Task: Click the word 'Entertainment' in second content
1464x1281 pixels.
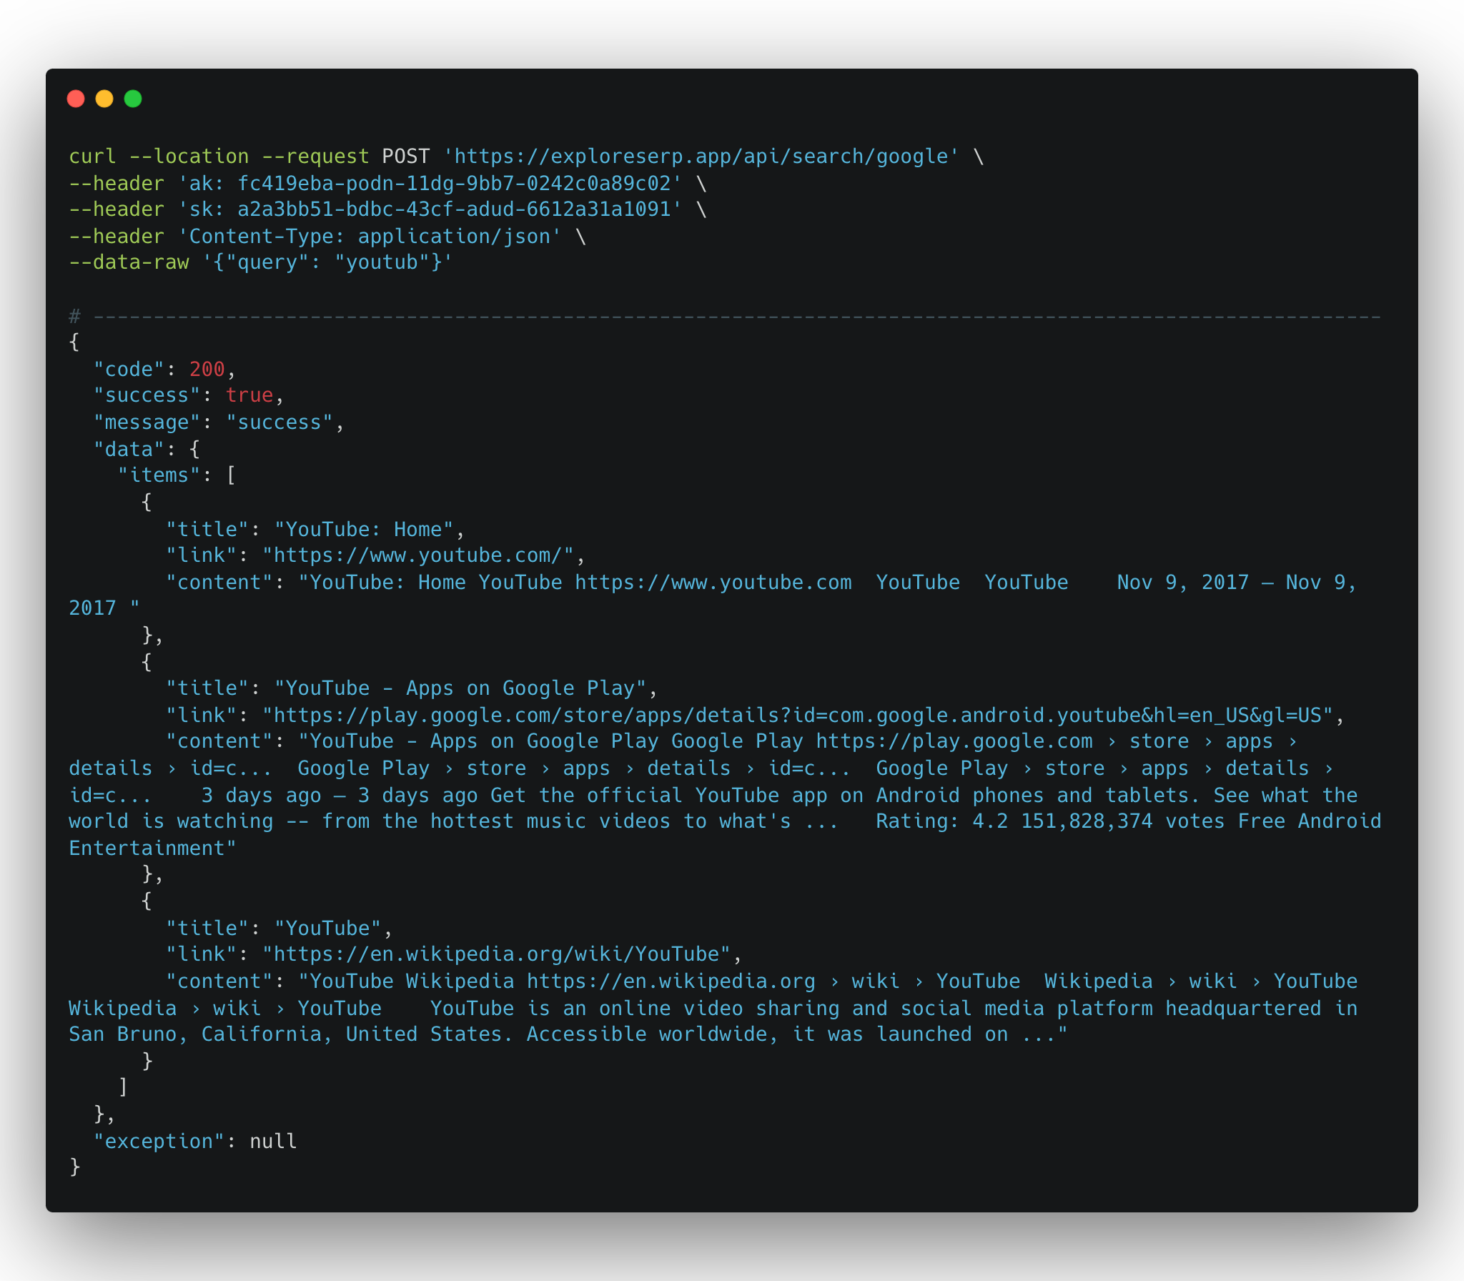Action: pos(147,849)
